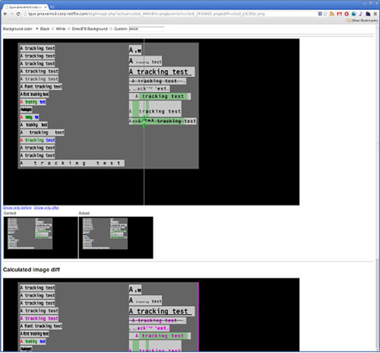Open the Other Bookmarks folder
The image size is (380, 353).
point(363,21)
